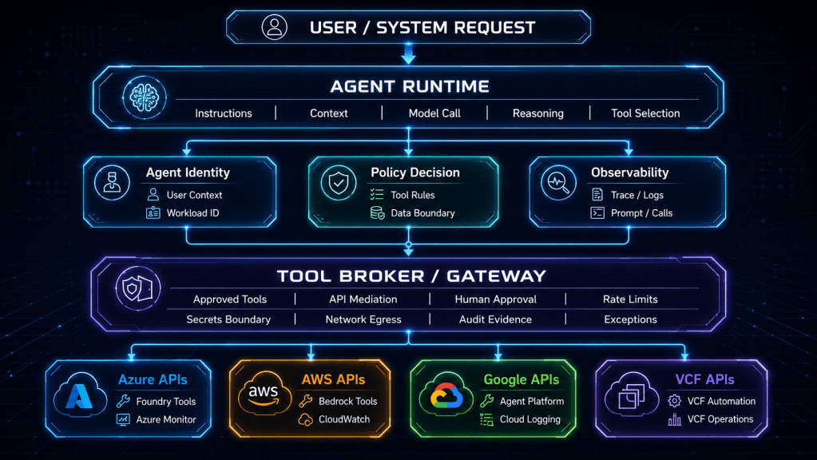Open the Observability heading

(630, 172)
